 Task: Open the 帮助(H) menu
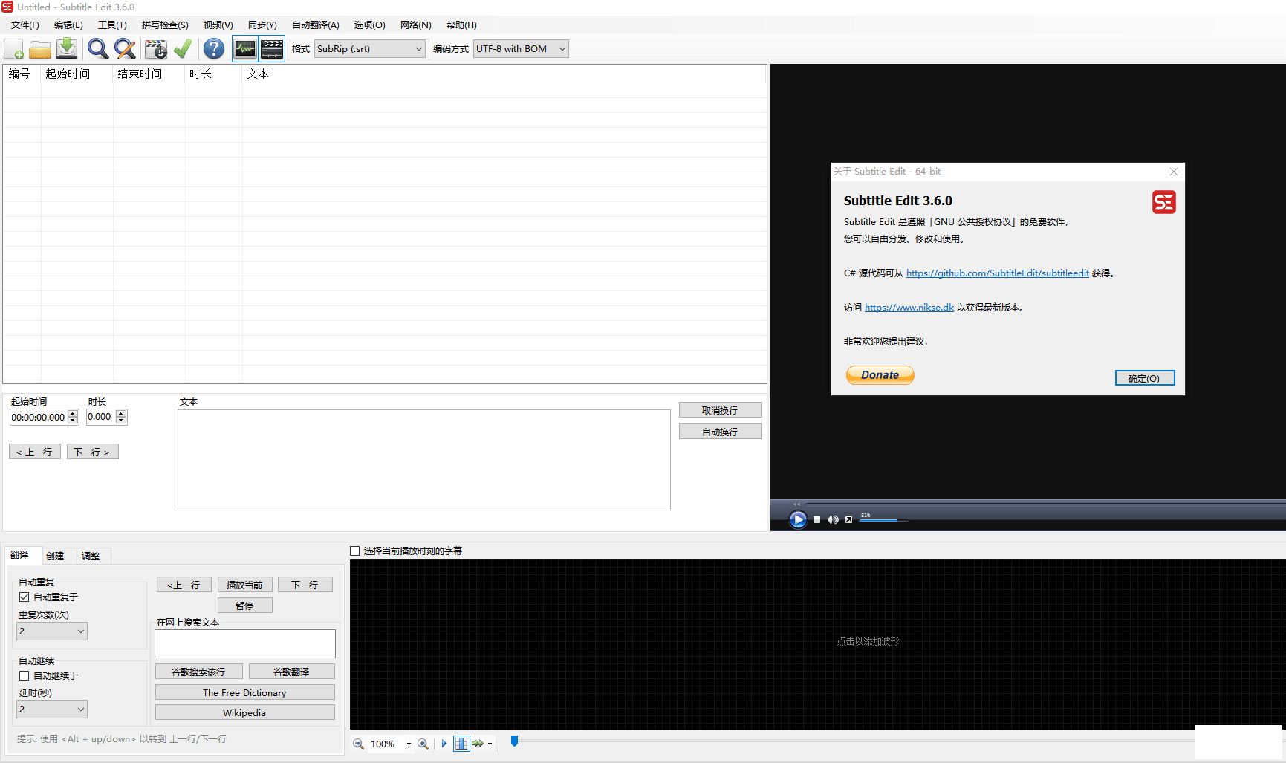461,25
